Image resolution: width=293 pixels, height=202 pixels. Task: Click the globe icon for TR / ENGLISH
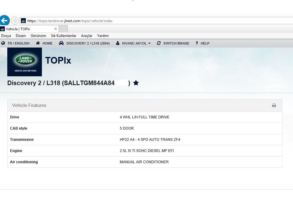[3, 43]
